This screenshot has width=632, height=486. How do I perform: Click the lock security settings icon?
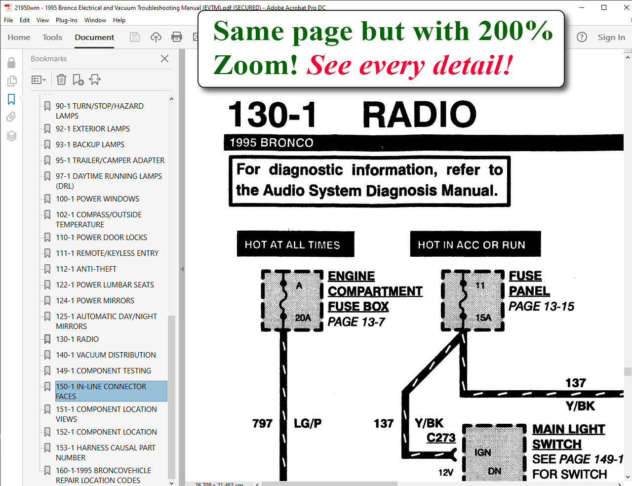(11, 63)
